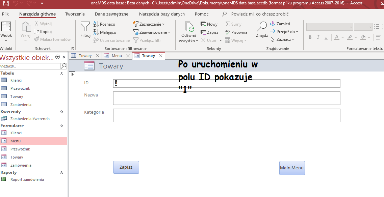Collapse the Kwerendy group
384x197 pixels.
click(x=62, y=112)
